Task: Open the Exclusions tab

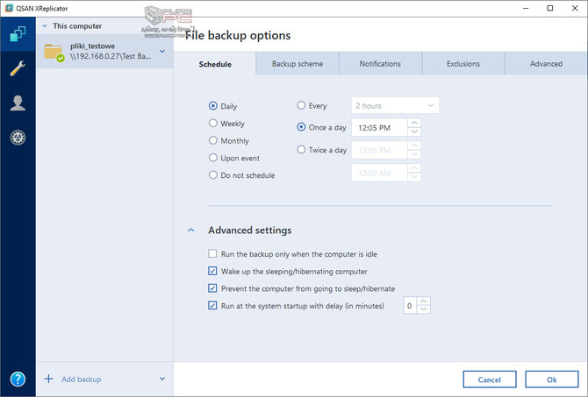Action: [x=463, y=64]
